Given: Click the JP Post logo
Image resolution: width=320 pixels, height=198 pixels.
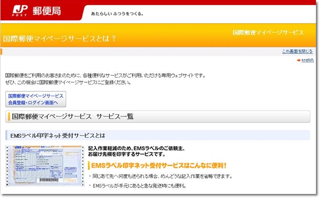Looking at the screenshot, I should pyautogui.click(x=20, y=11).
